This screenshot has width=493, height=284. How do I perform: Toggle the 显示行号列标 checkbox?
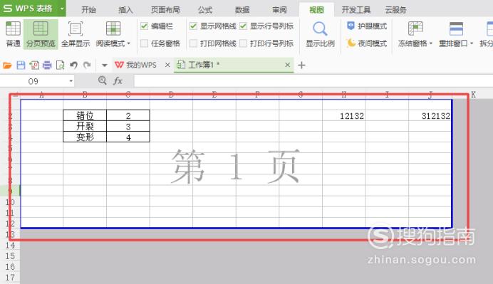(x=243, y=26)
